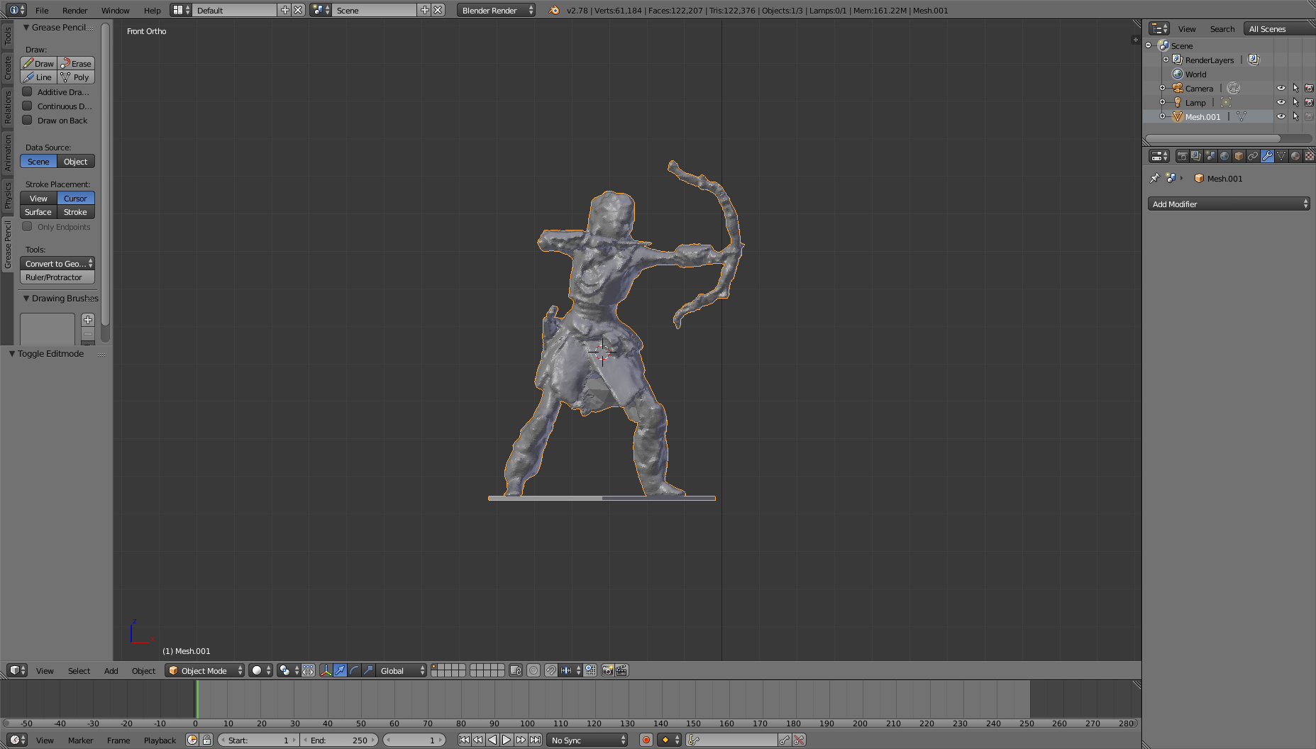The width and height of the screenshot is (1316, 749).
Task: Open the Scene properties tab
Action: point(1210,156)
